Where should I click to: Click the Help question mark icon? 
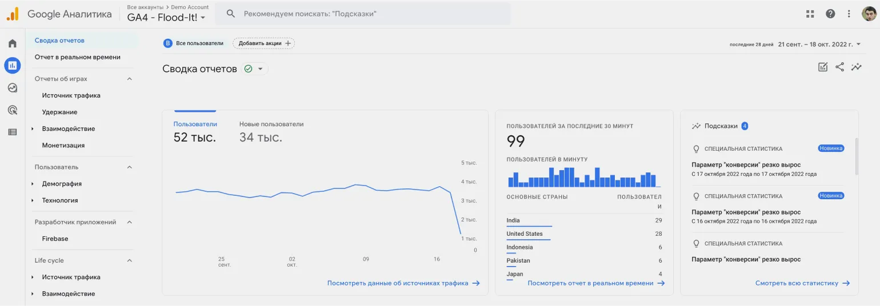[830, 14]
